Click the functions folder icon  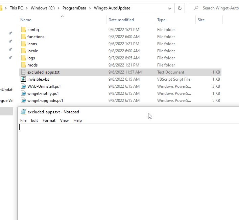23,37
